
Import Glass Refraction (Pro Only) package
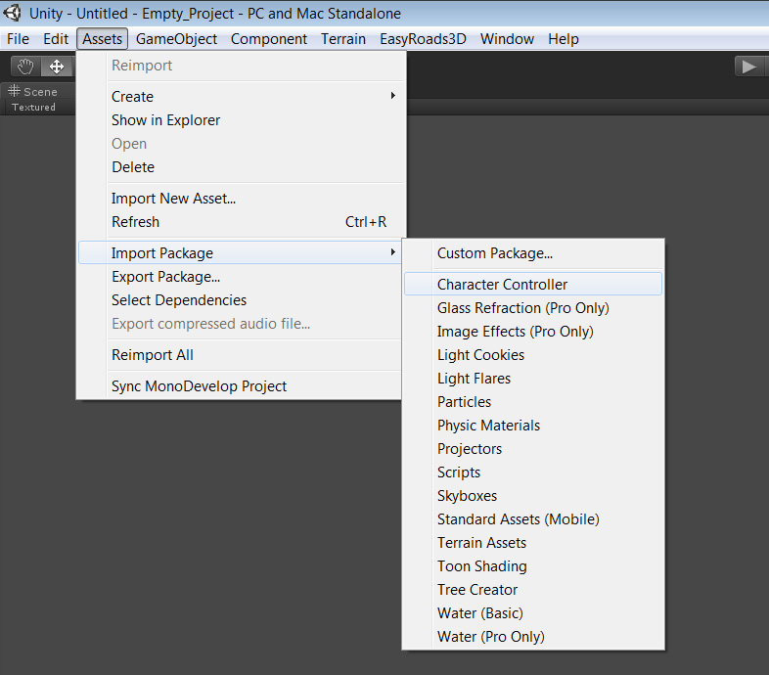click(x=533, y=308)
